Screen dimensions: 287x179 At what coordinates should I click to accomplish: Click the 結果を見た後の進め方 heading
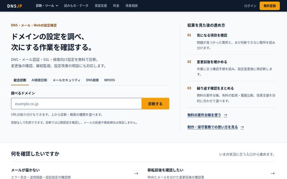206,25
